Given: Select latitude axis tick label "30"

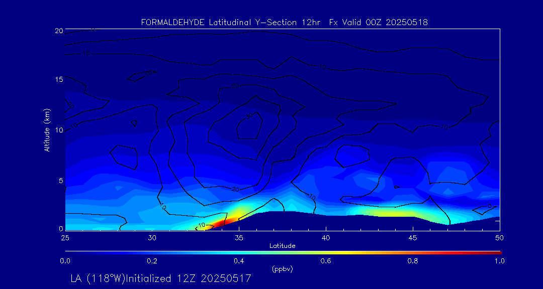Looking at the screenshot, I should (x=152, y=238).
